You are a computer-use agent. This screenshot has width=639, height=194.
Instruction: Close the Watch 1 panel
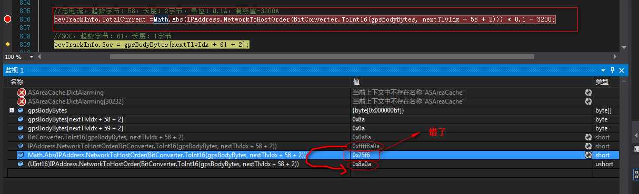[x=621, y=70]
